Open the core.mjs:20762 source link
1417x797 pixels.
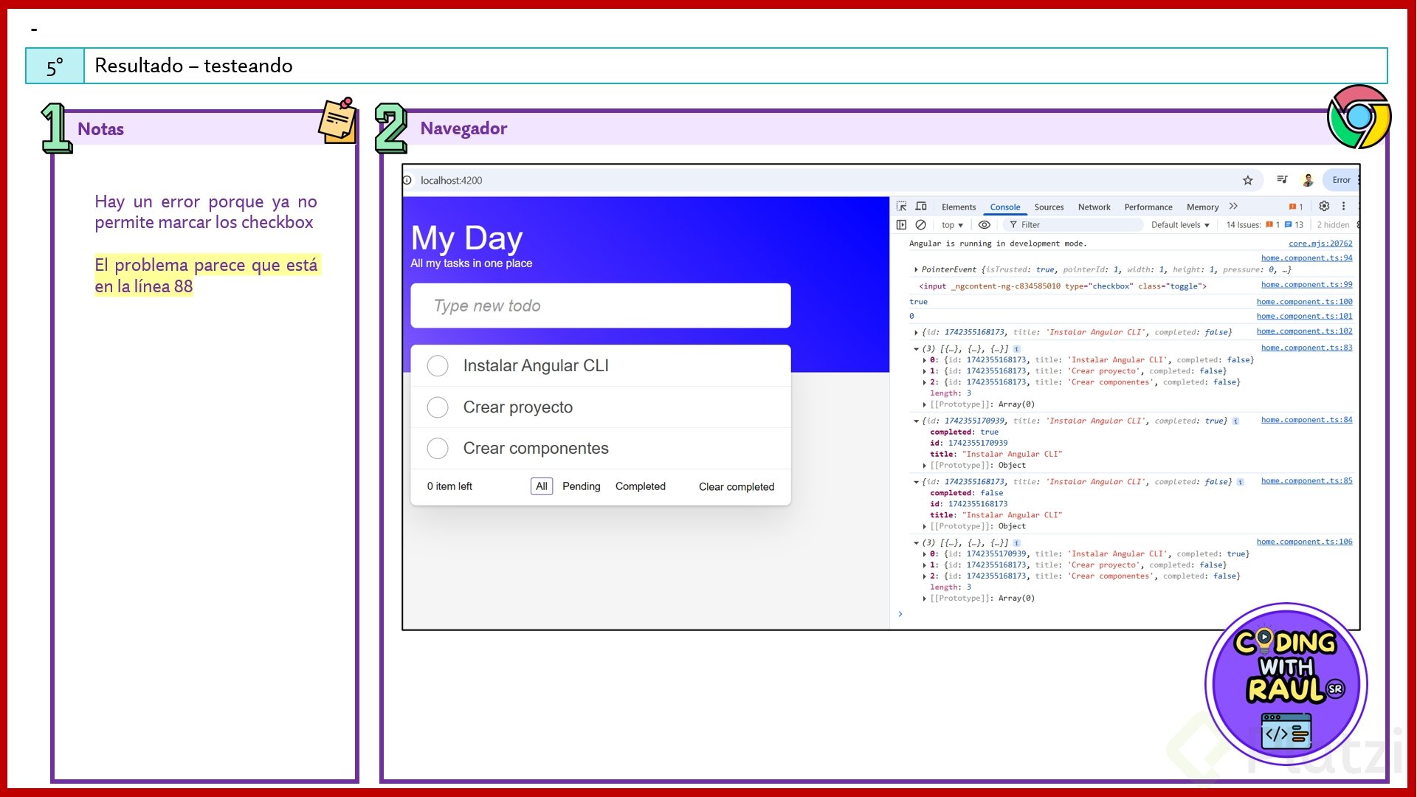click(x=1320, y=244)
